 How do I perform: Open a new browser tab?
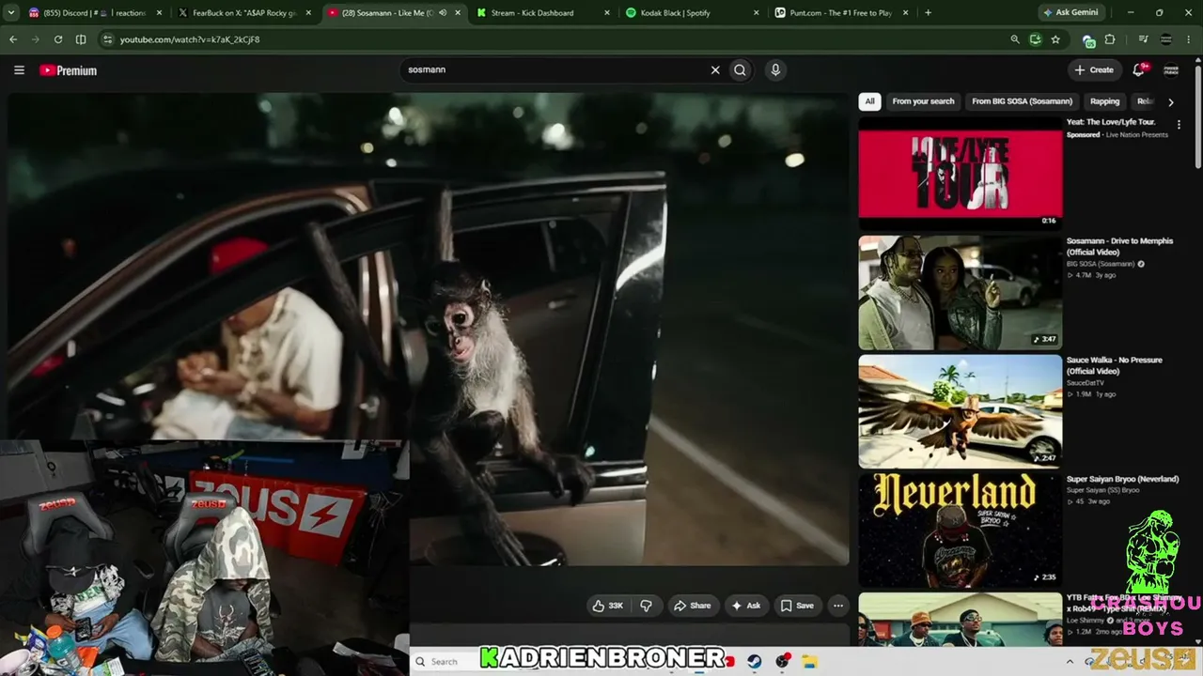928,13
